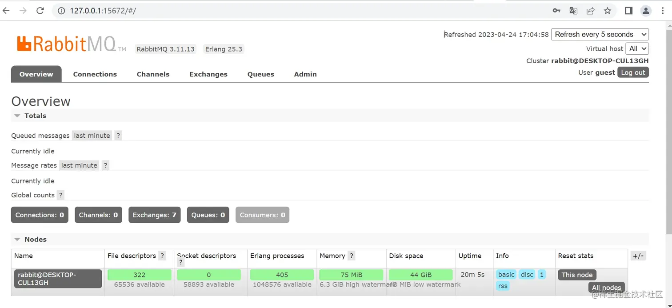The image size is (672, 308).
Task: Click the Memory 75 MiB bar
Action: pos(351,275)
